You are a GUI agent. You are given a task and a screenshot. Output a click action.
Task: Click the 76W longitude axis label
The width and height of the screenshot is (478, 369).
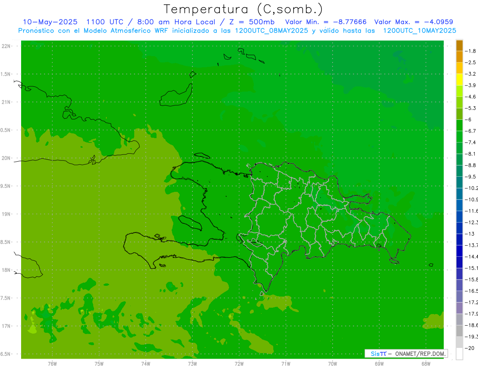click(52, 364)
